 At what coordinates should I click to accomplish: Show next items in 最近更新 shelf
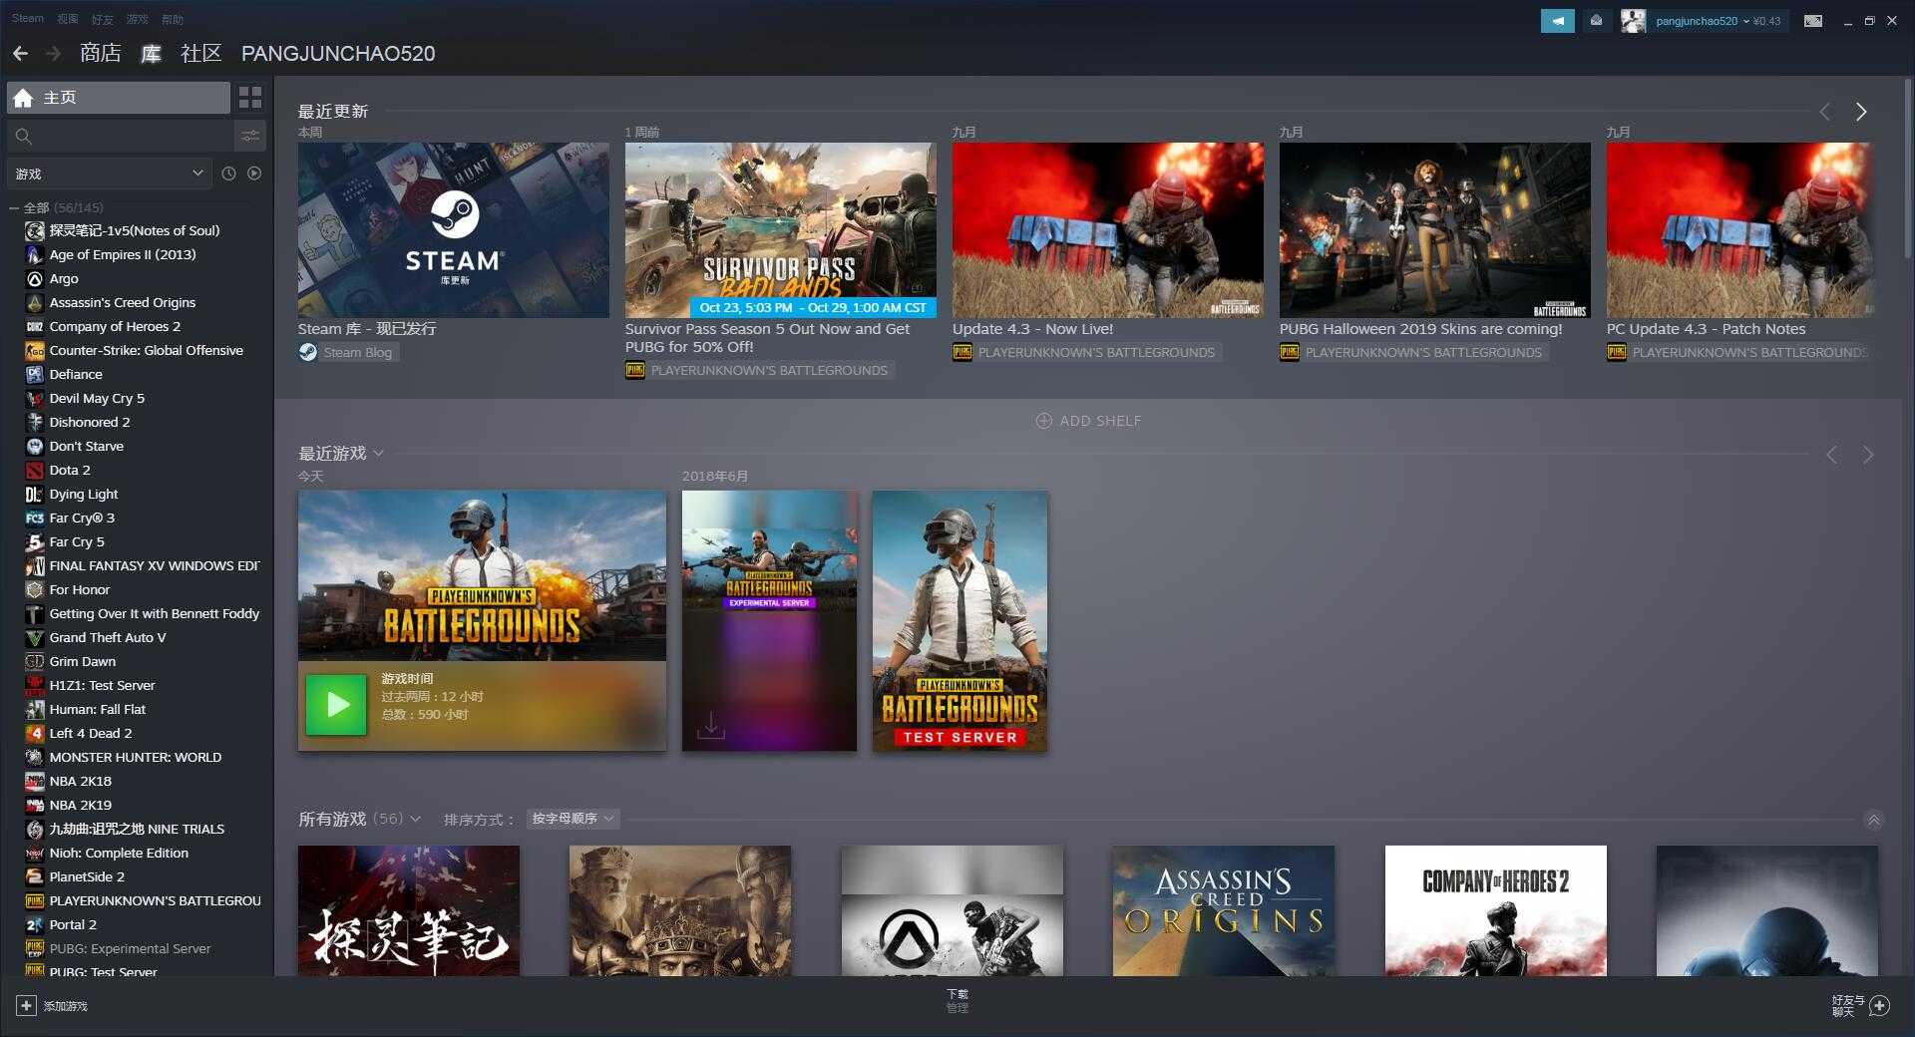coord(1861,112)
